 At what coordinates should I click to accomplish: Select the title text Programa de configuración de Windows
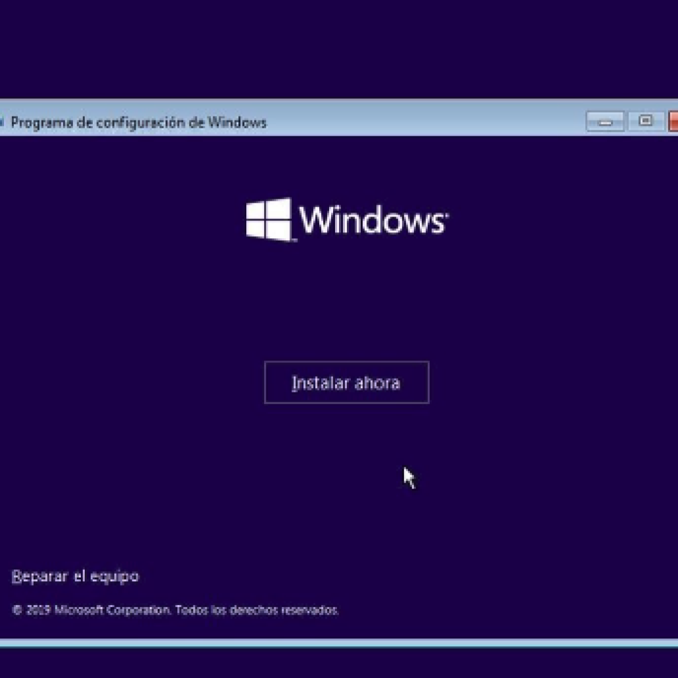(x=138, y=122)
